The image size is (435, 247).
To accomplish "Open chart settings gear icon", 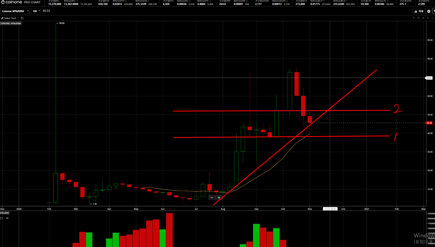I will click(x=429, y=11).
